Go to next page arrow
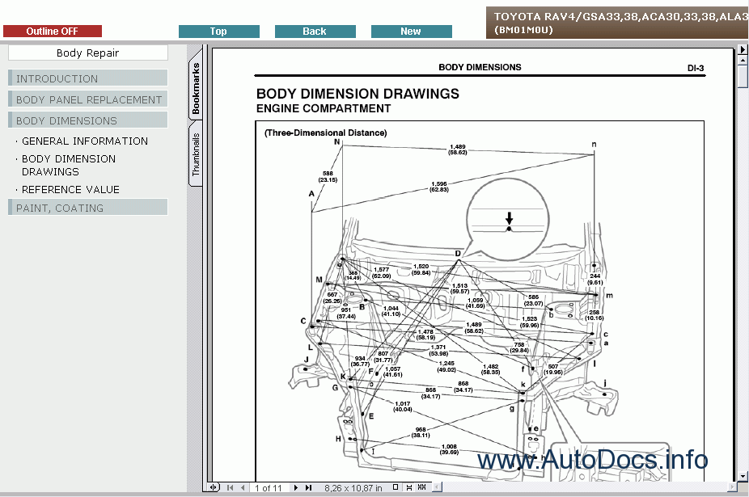 (x=296, y=487)
